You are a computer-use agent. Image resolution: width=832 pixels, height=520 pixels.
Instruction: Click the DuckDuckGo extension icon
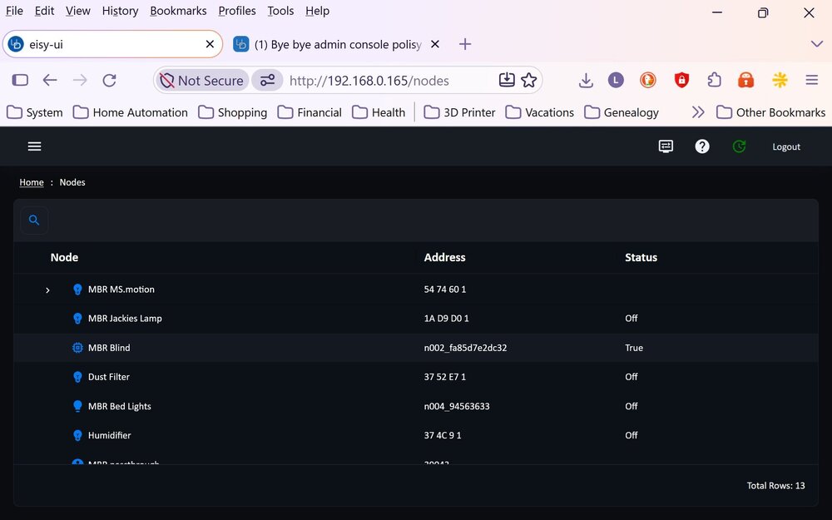click(x=648, y=80)
